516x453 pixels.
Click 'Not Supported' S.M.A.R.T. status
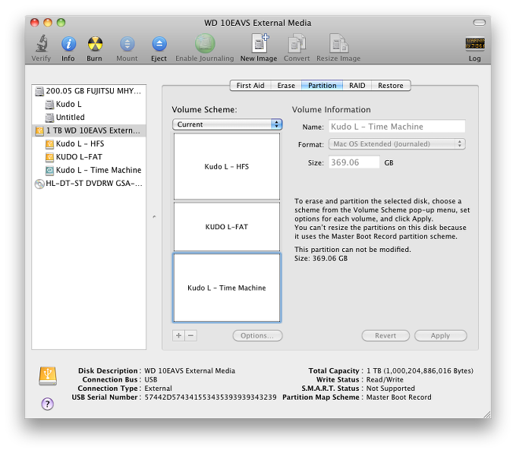(x=391, y=389)
